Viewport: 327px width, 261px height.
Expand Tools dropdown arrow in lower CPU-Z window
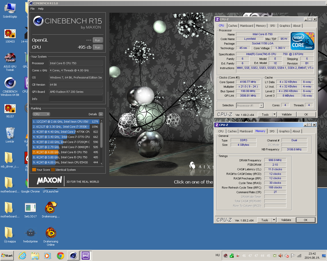coord(274,220)
